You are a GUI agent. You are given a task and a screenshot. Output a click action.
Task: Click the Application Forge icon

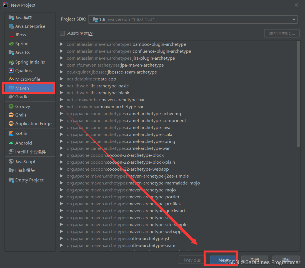pos(11,124)
